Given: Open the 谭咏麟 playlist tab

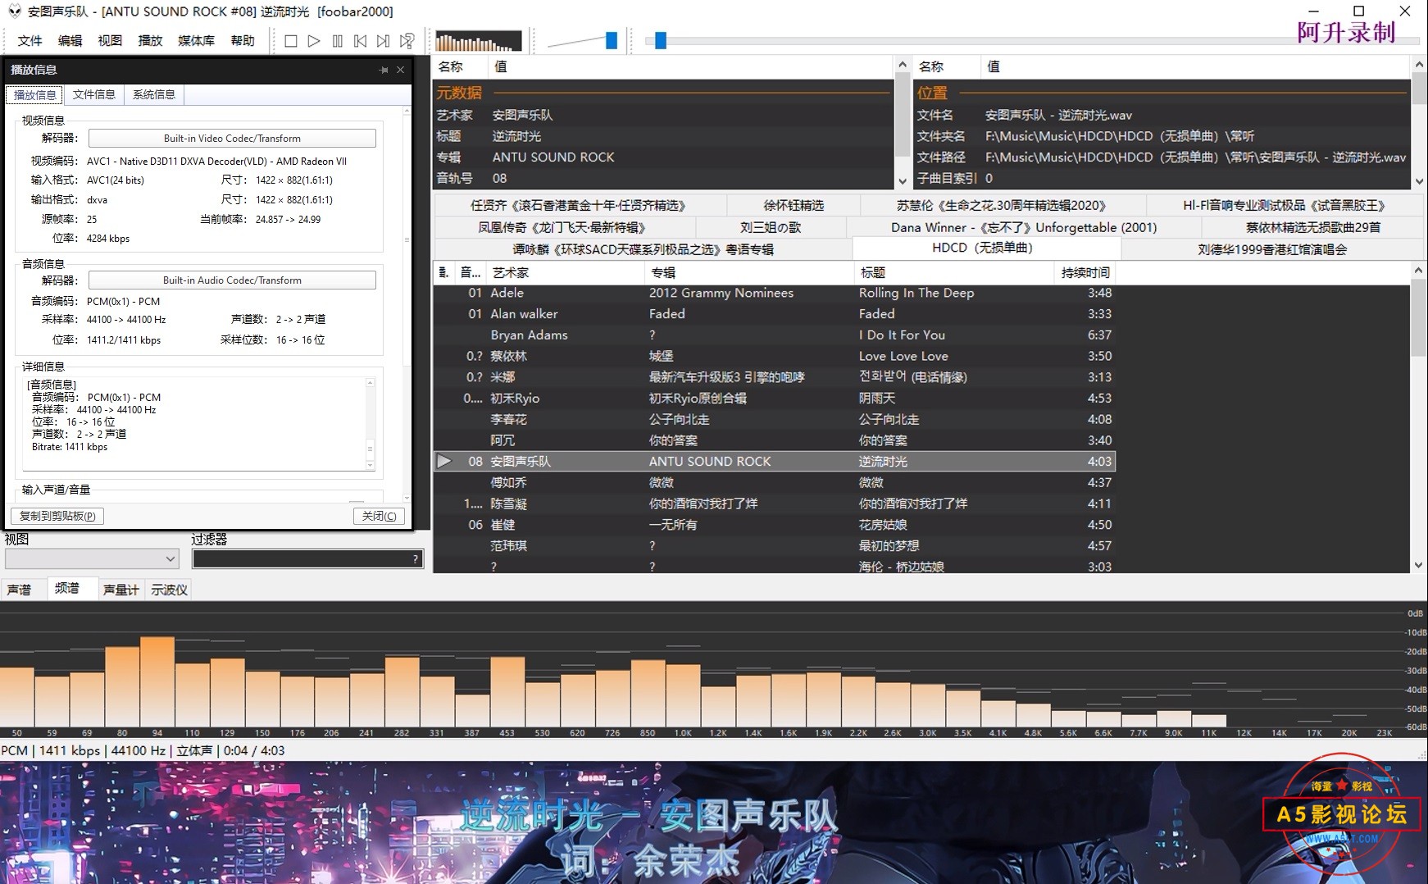Looking at the screenshot, I should tap(643, 249).
